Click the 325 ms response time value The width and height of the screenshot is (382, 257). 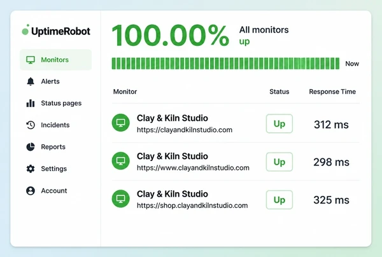(331, 200)
